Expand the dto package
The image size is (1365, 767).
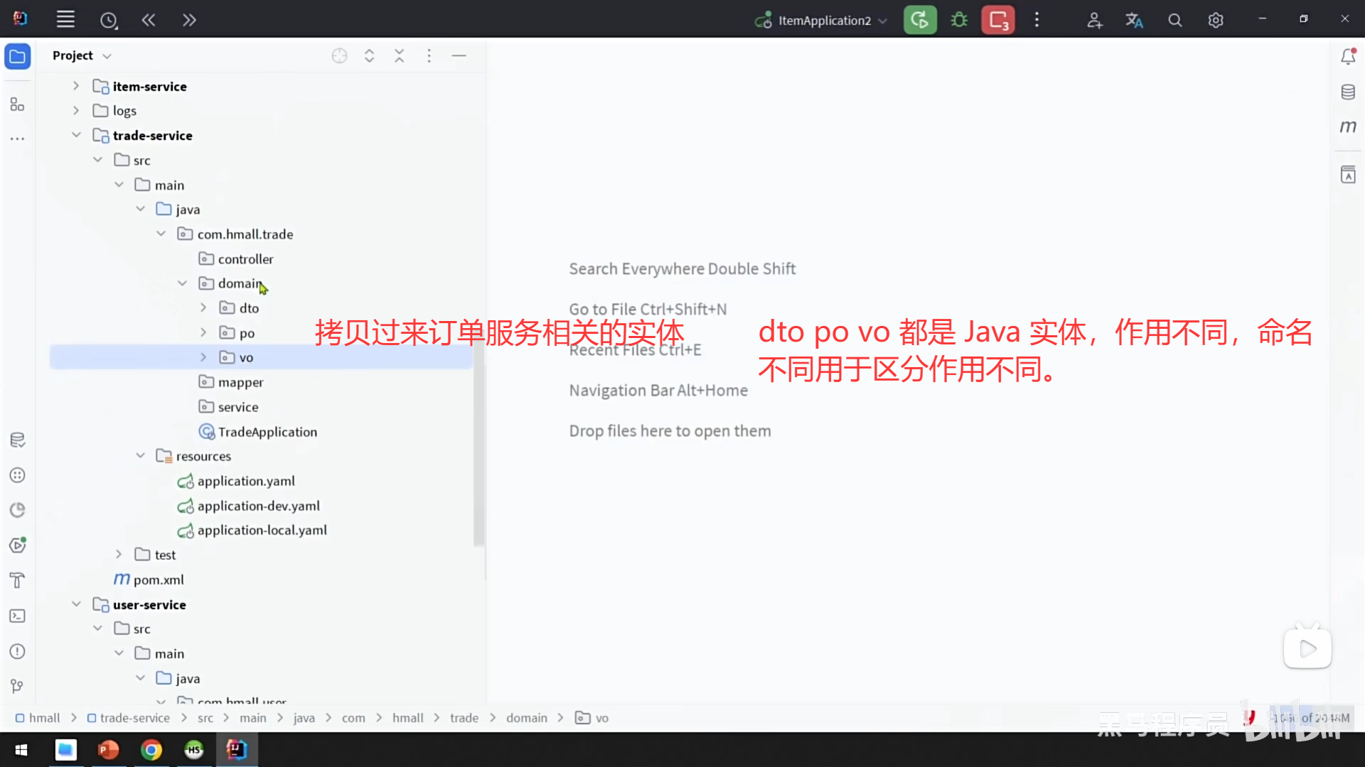(203, 308)
